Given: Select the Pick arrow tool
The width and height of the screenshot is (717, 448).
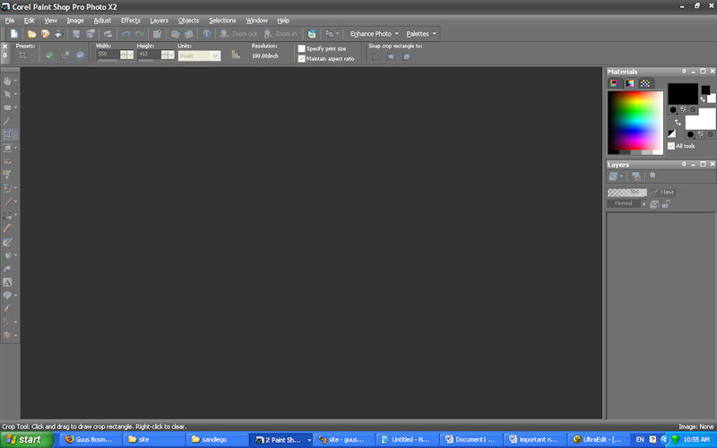Looking at the screenshot, I should 7,94.
